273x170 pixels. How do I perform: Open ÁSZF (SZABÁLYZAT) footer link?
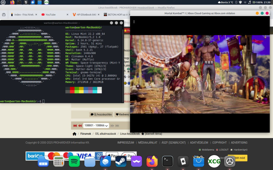click(x=174, y=142)
